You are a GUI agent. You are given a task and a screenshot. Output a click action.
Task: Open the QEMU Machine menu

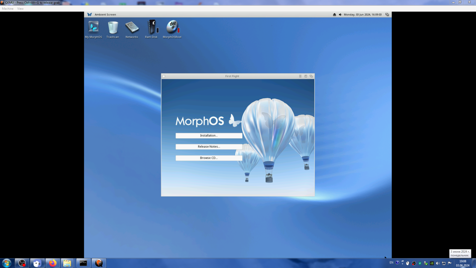8,9
